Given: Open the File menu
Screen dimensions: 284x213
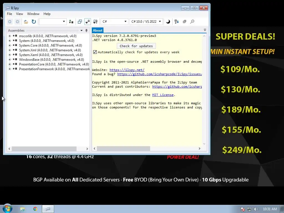Looking at the screenshot, I should [x=9, y=14].
